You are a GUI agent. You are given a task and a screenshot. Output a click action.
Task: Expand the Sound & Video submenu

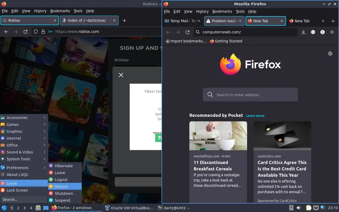click(x=24, y=152)
